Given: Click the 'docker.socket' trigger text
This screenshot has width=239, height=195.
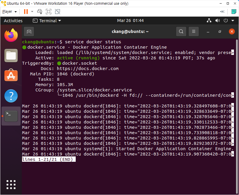Looking at the screenshot, I should (79, 63).
